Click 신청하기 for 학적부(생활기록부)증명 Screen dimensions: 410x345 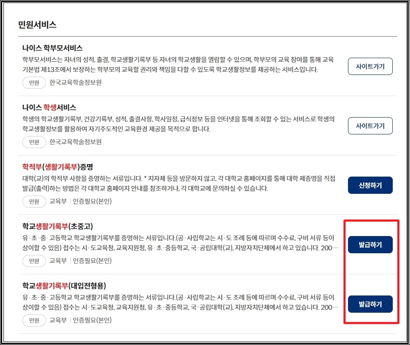pyautogui.click(x=370, y=185)
